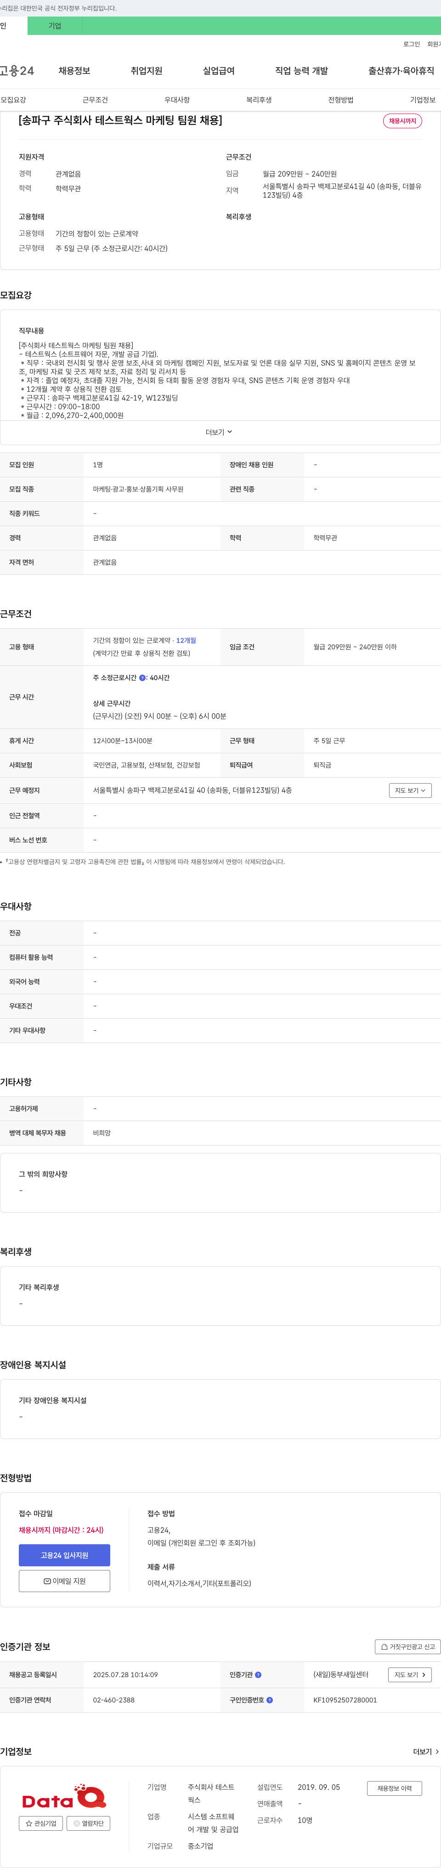The height and width of the screenshot is (1868, 441).
Task: Open the 출산휴가·육아휴직 menu
Action: point(401,70)
